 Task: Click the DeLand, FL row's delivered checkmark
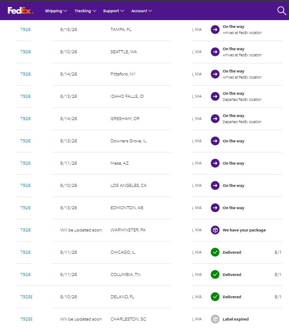point(215,297)
